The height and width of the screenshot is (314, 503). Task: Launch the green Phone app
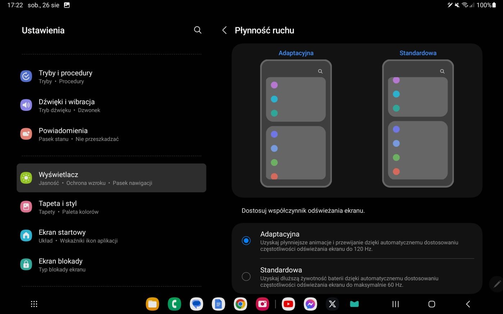tap(174, 304)
